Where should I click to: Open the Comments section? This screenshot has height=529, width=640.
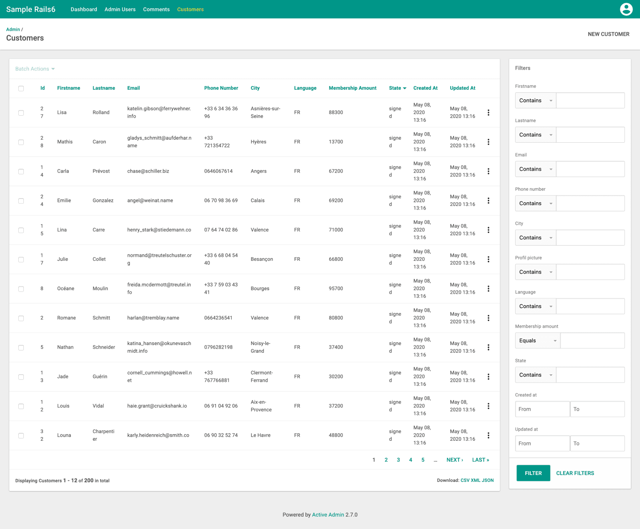coord(156,9)
